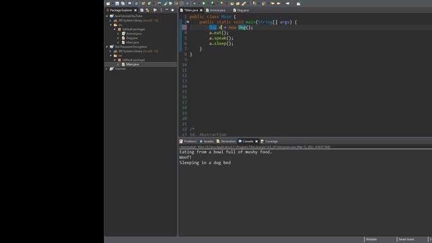Switch to the Animal.java editor tab

point(216,10)
